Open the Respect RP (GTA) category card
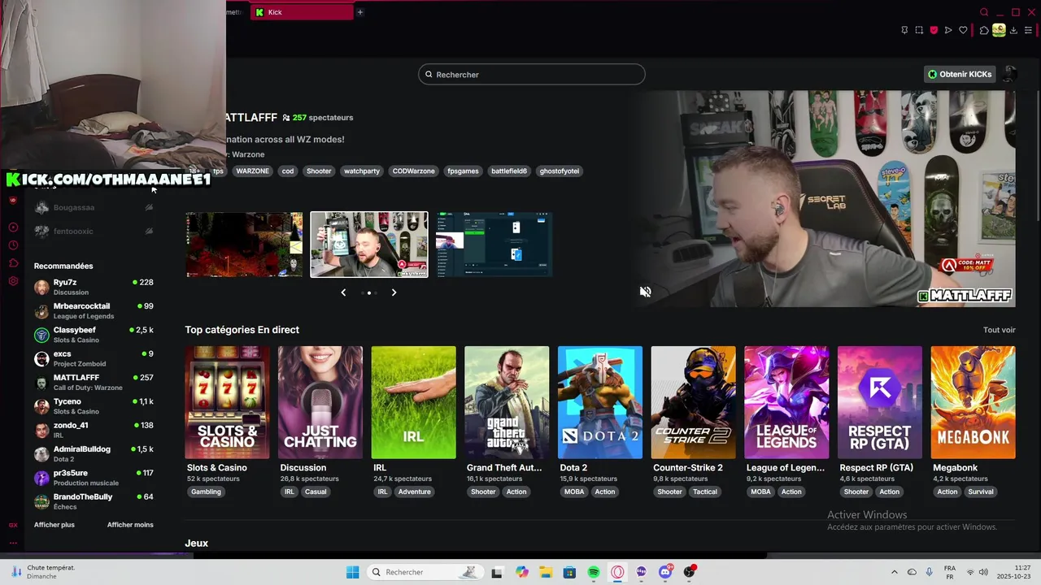 pos(880,403)
